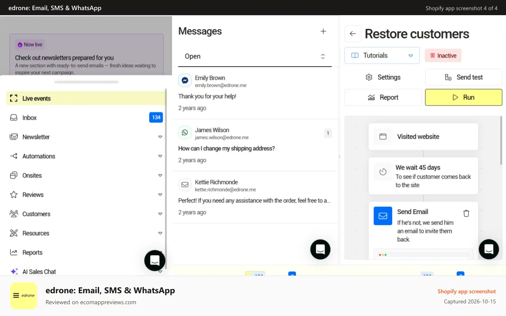Click James Wilson's WhatsApp icon

(185, 132)
